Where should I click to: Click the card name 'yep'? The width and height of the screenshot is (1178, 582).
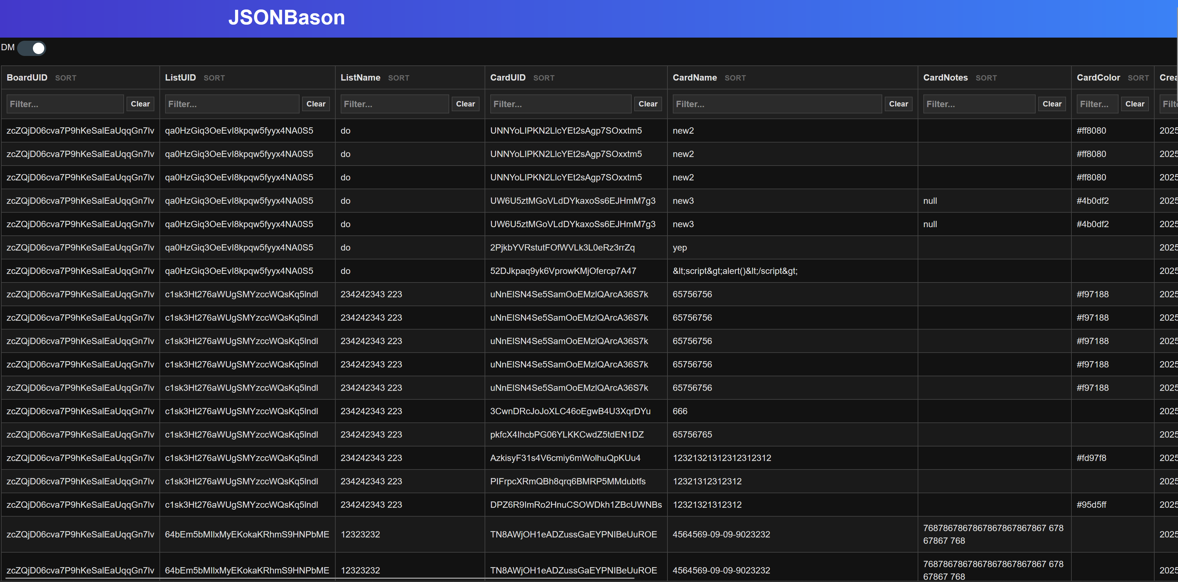[679, 248]
